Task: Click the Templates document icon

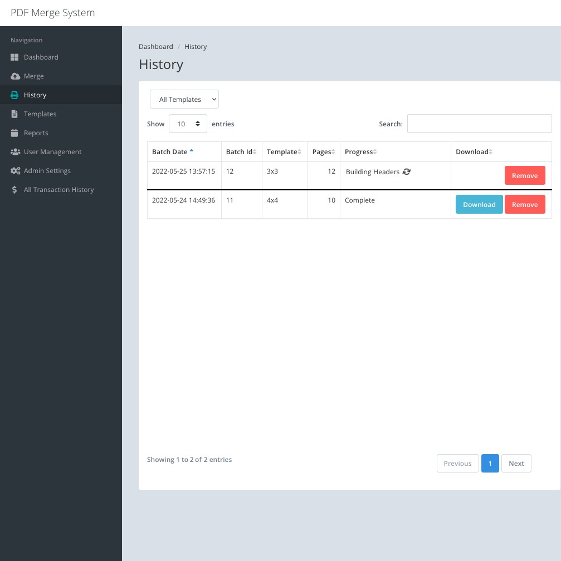Action: [x=14, y=114]
